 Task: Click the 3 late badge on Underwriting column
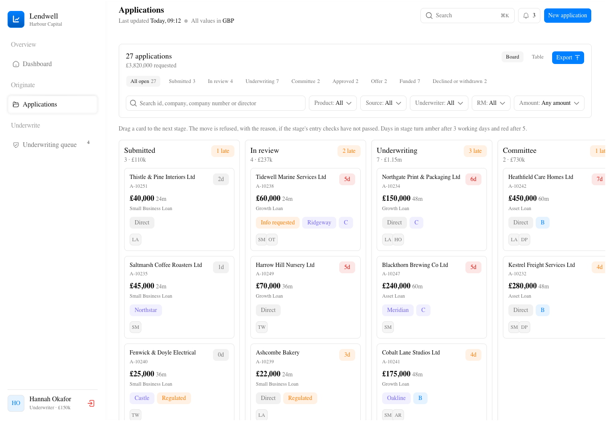click(475, 151)
